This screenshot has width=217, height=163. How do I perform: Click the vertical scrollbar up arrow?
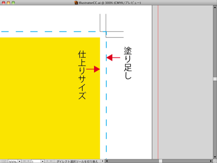(x=214, y=7)
